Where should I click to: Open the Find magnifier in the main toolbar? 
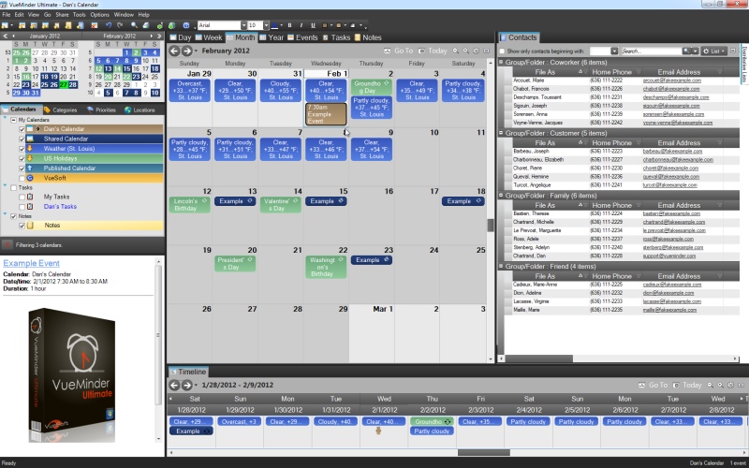134,25
